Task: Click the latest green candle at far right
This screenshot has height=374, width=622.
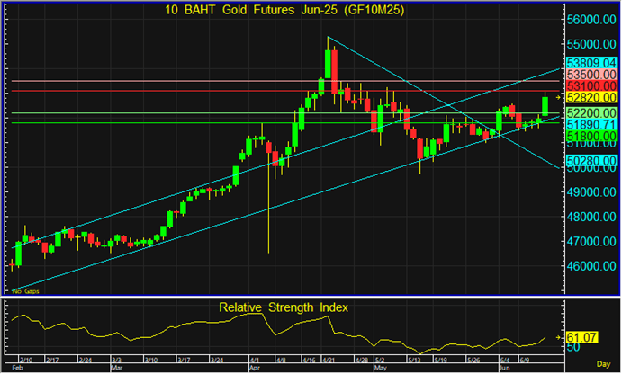Action: coord(545,105)
